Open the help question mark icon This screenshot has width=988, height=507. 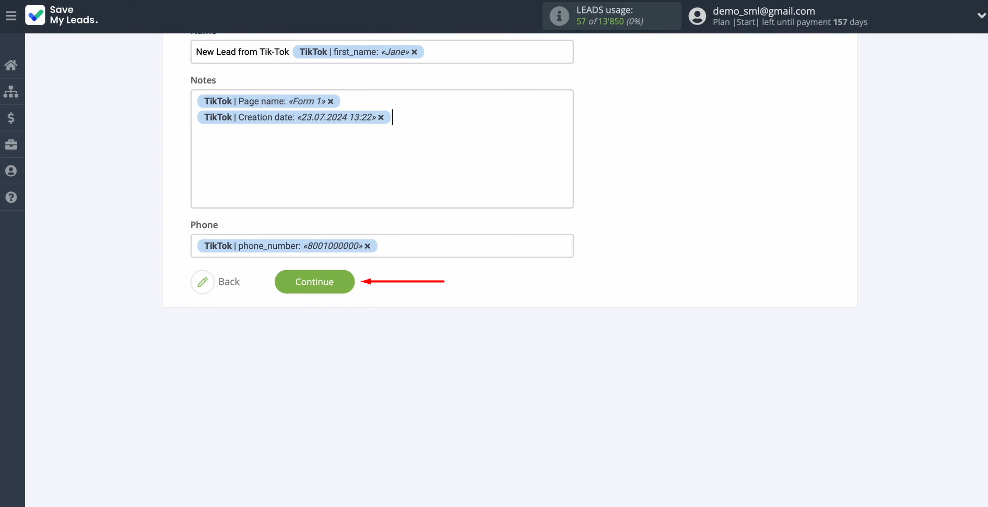pyautogui.click(x=11, y=198)
